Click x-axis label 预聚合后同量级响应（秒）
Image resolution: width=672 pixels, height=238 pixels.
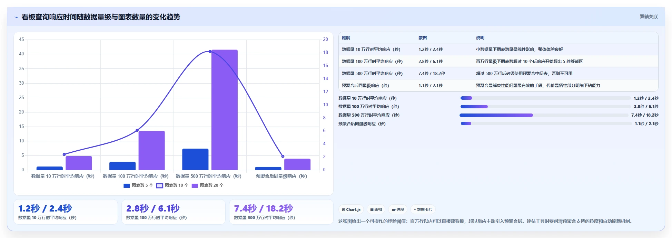pos(281,176)
